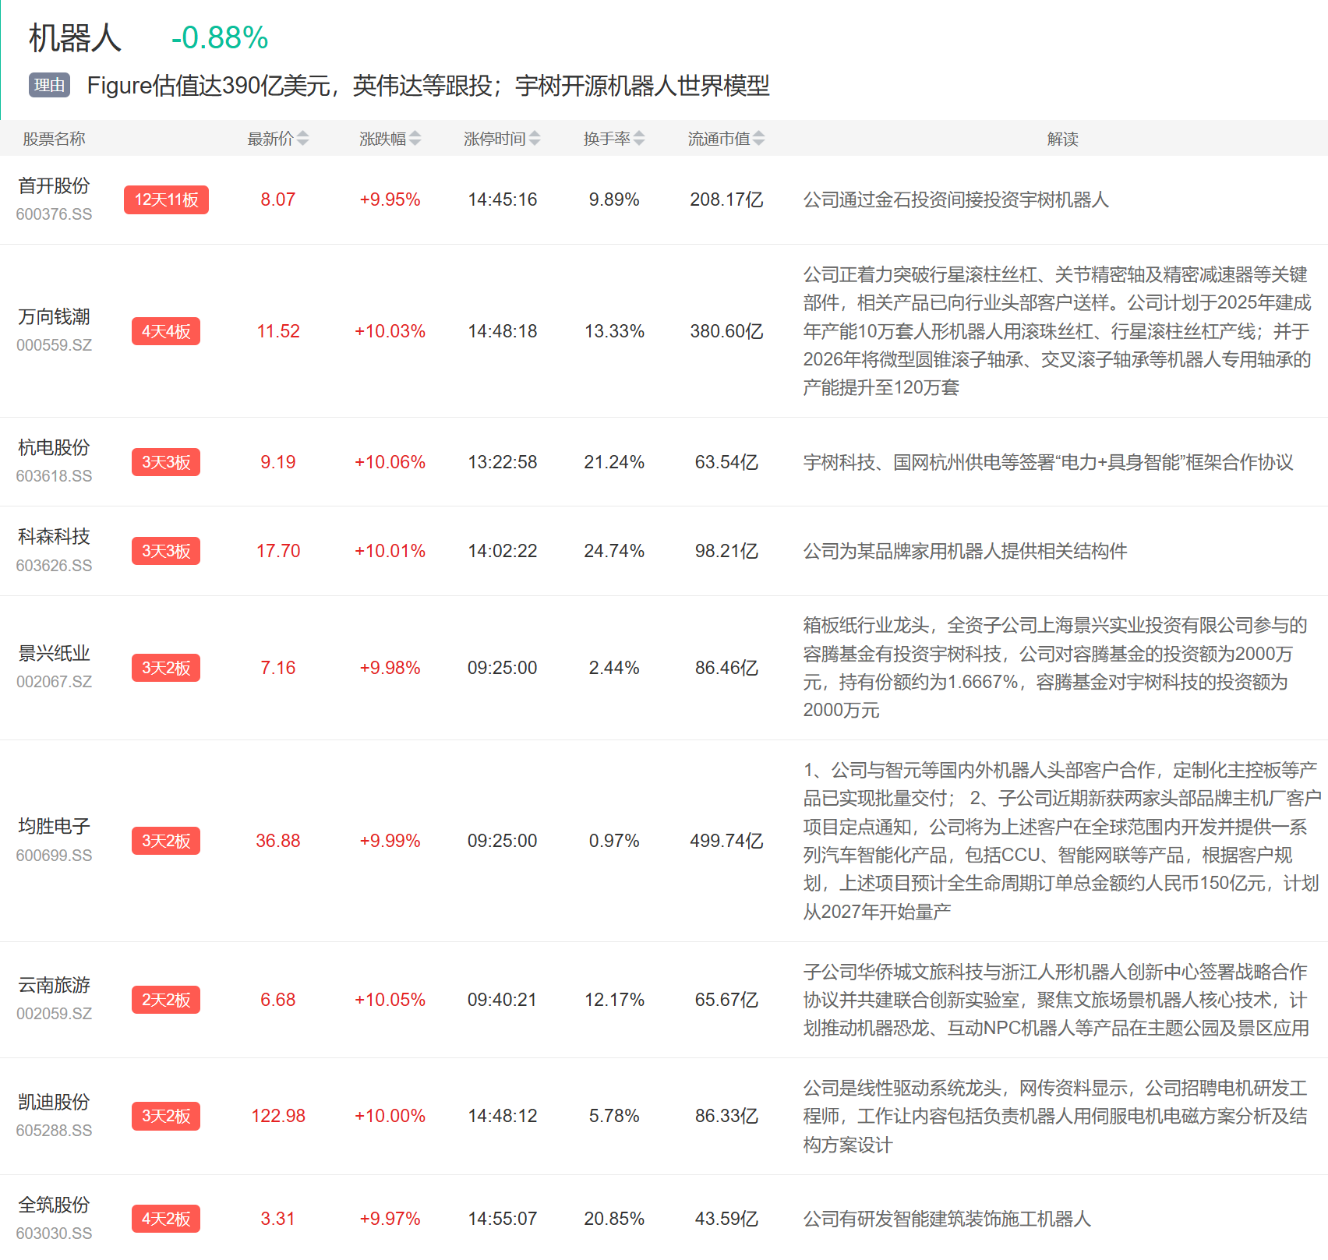The image size is (1328, 1260).
Task: Click price 11.52 of 万向钱潮
Action: tap(278, 331)
